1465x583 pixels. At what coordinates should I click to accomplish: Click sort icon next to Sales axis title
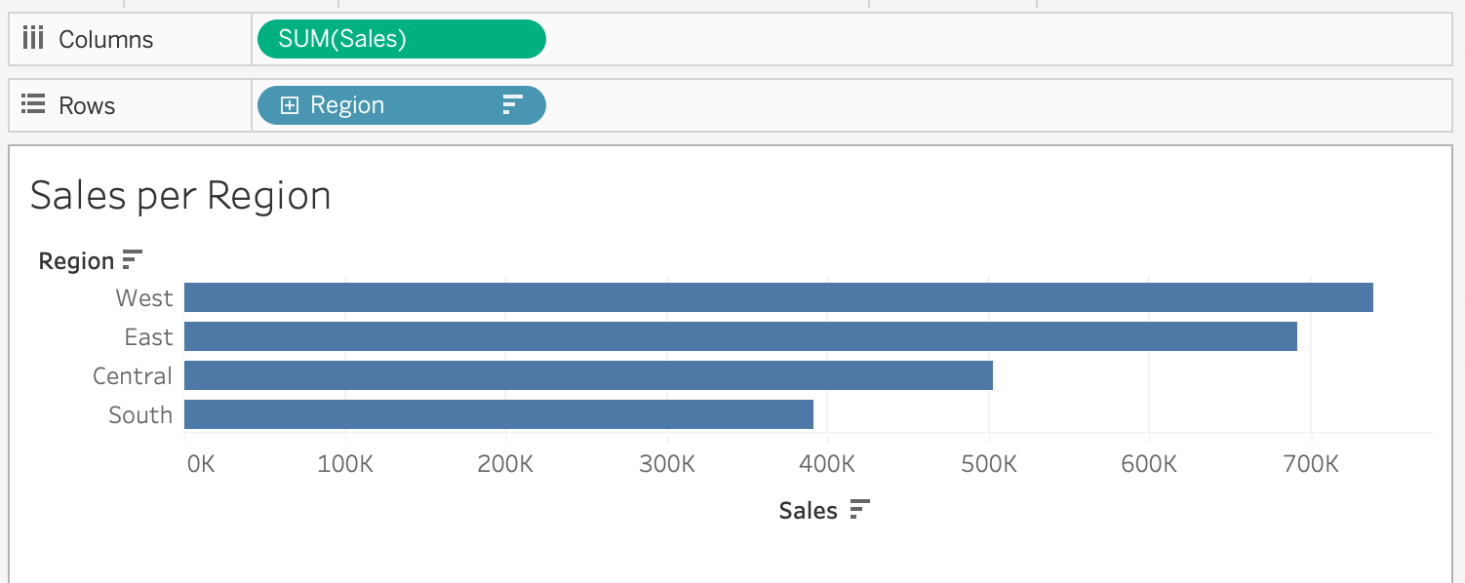pos(859,510)
